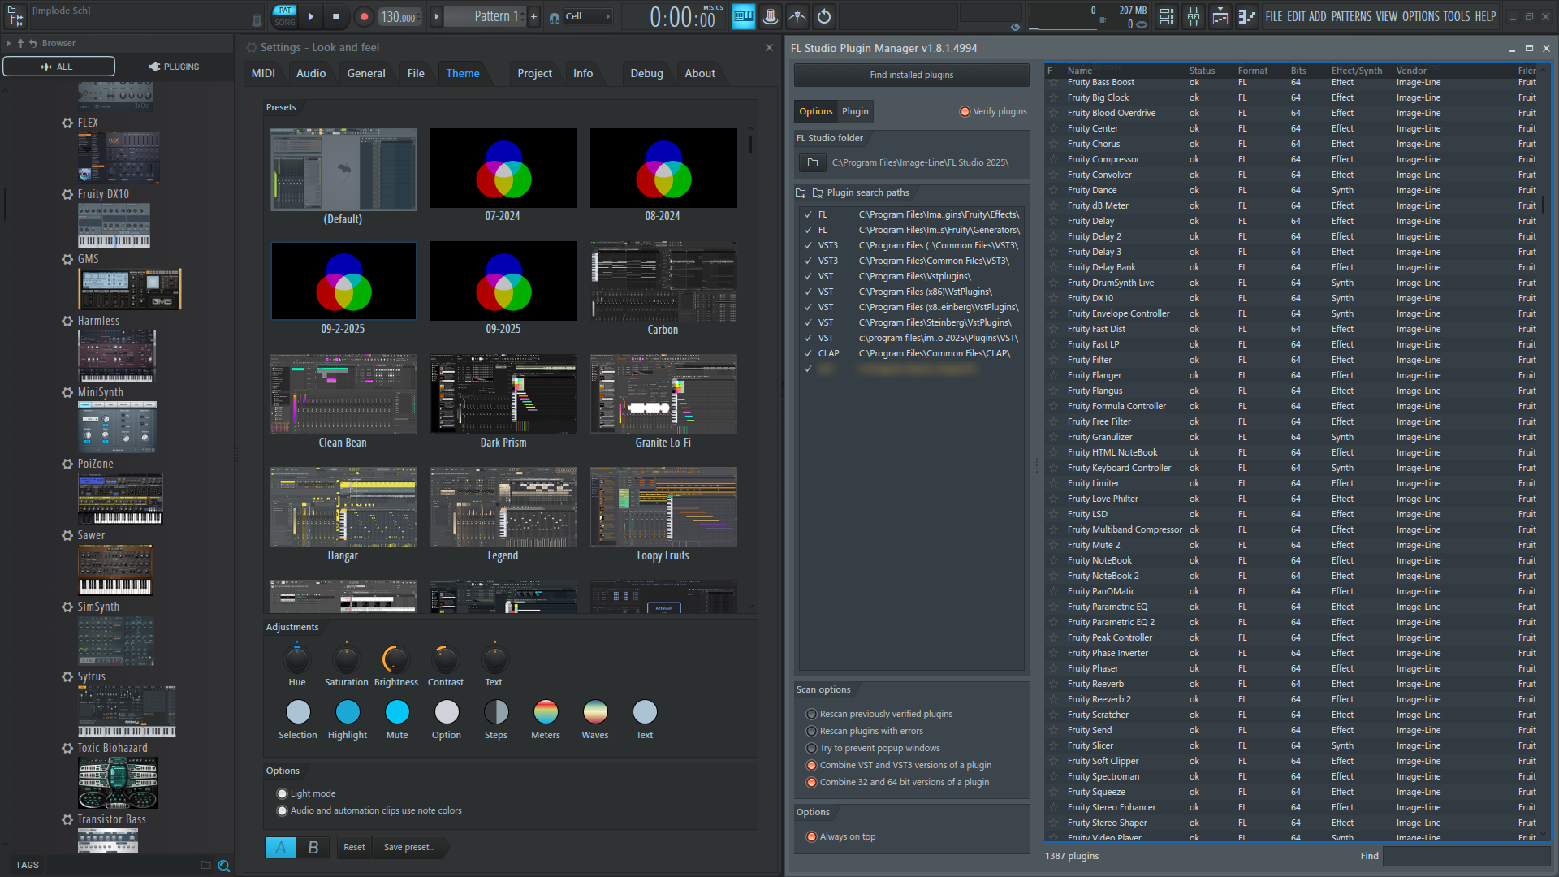The width and height of the screenshot is (1559, 877).
Task: Click the Find installed plugins button
Action: (x=911, y=75)
